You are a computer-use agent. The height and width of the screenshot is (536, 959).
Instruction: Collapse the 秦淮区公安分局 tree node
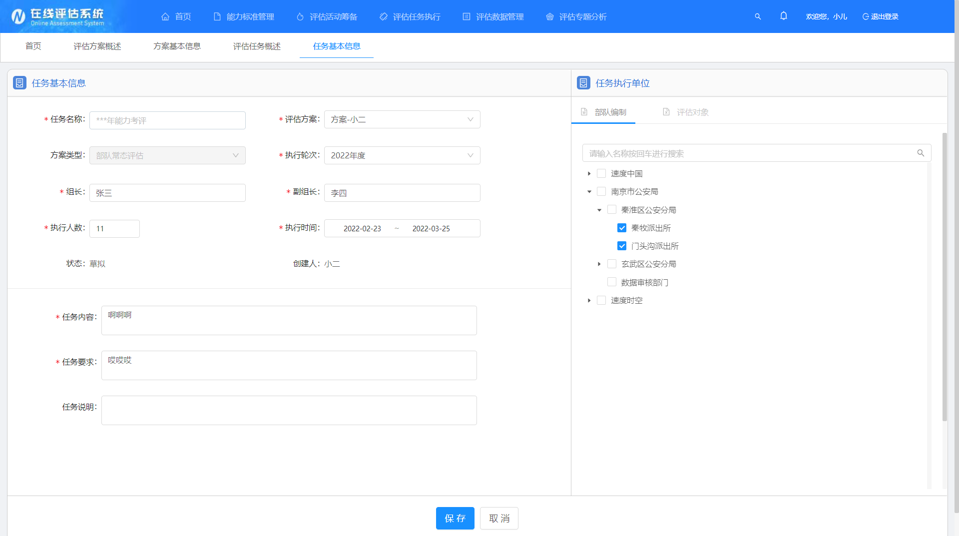[599, 210]
